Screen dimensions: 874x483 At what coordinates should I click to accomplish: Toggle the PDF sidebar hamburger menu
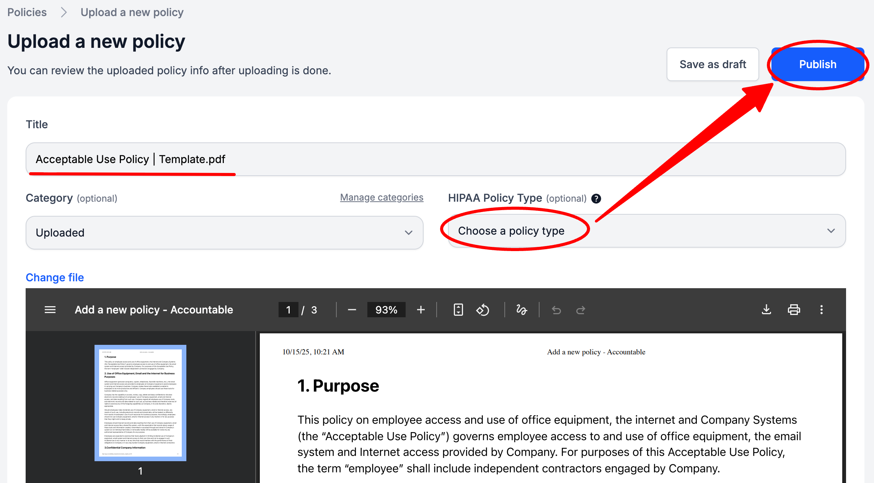point(50,310)
